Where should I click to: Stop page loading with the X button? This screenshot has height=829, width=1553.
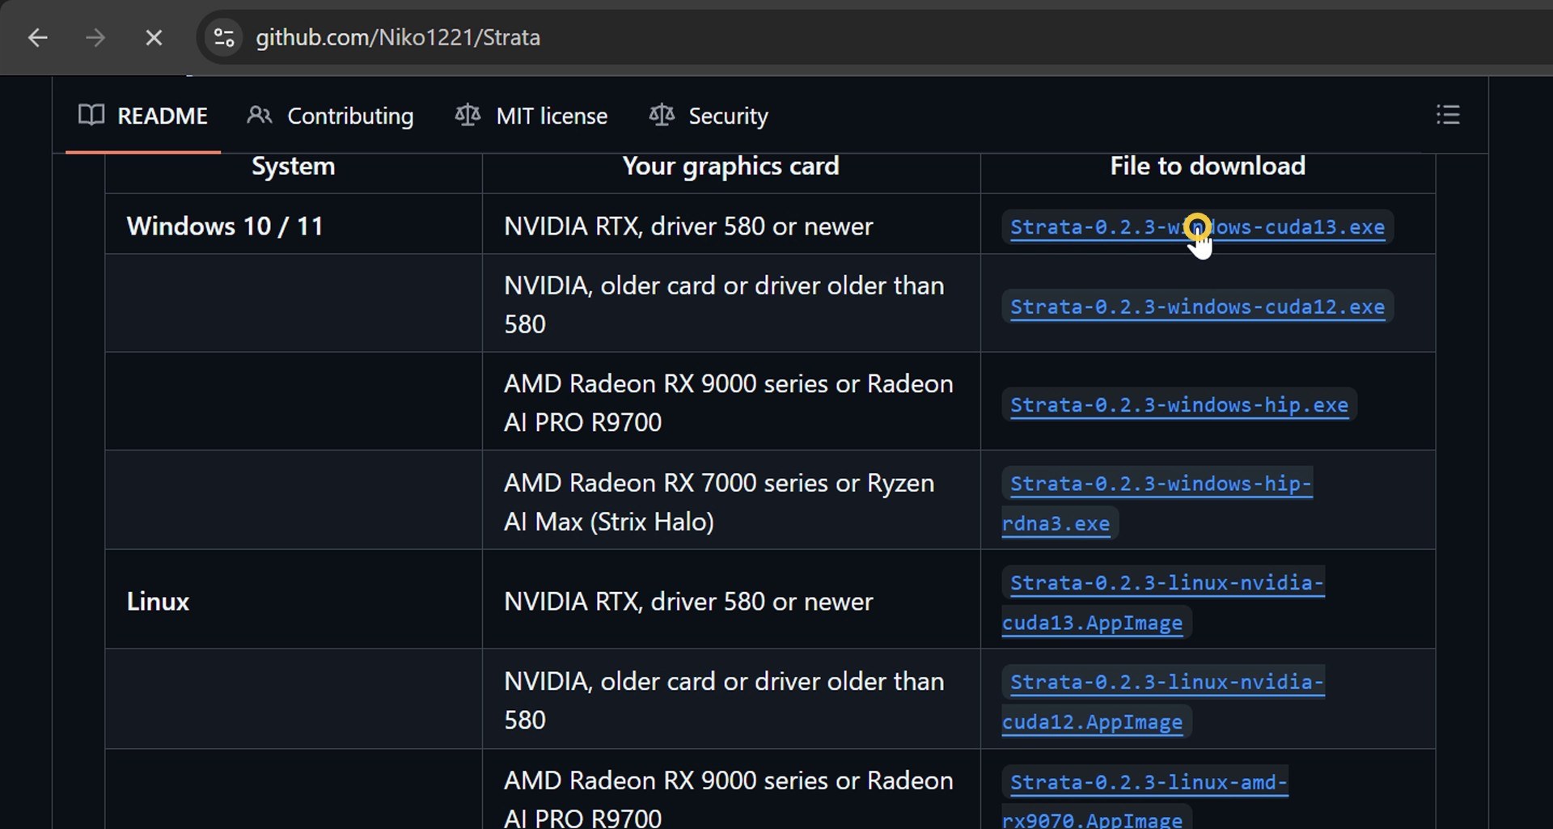[154, 37]
